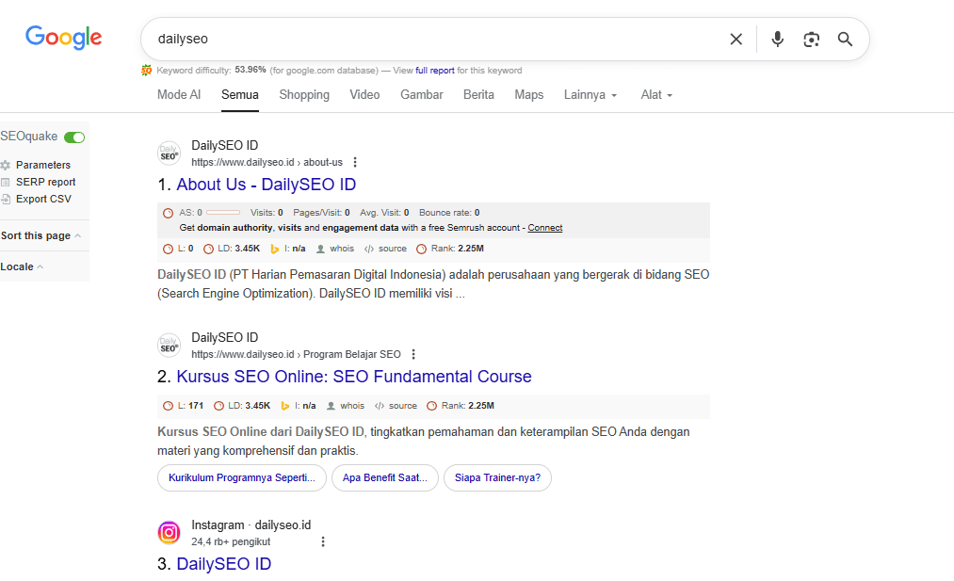The image size is (954, 581).
Task: Open the three-dot menu for Program Belajar SEO result
Action: coord(413,354)
